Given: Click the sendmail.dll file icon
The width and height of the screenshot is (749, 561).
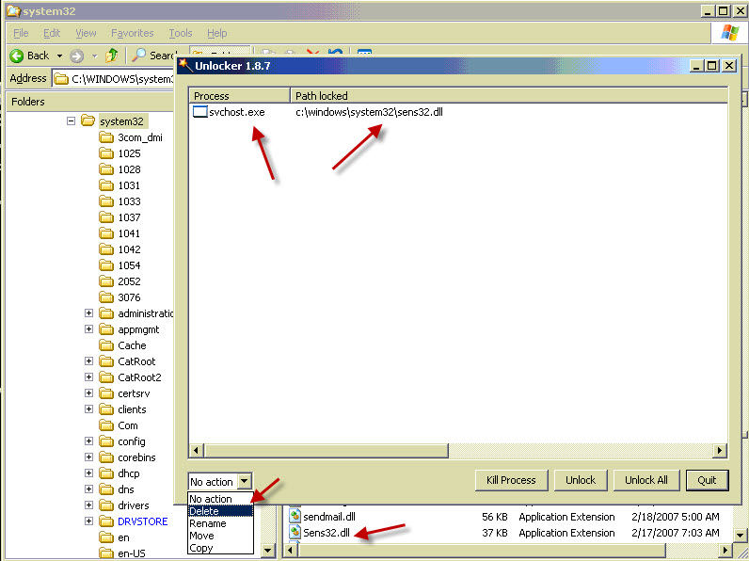Looking at the screenshot, I should tap(295, 516).
